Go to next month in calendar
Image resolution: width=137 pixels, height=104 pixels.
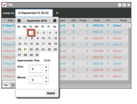point(55,21)
